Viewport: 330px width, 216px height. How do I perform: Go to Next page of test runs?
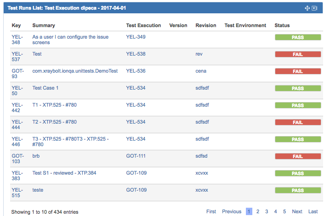point(297,211)
